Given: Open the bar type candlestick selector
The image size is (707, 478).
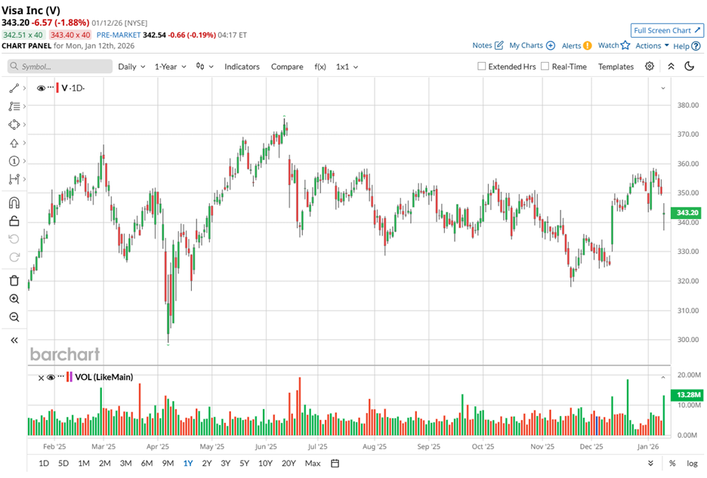Looking at the screenshot, I should (x=204, y=66).
